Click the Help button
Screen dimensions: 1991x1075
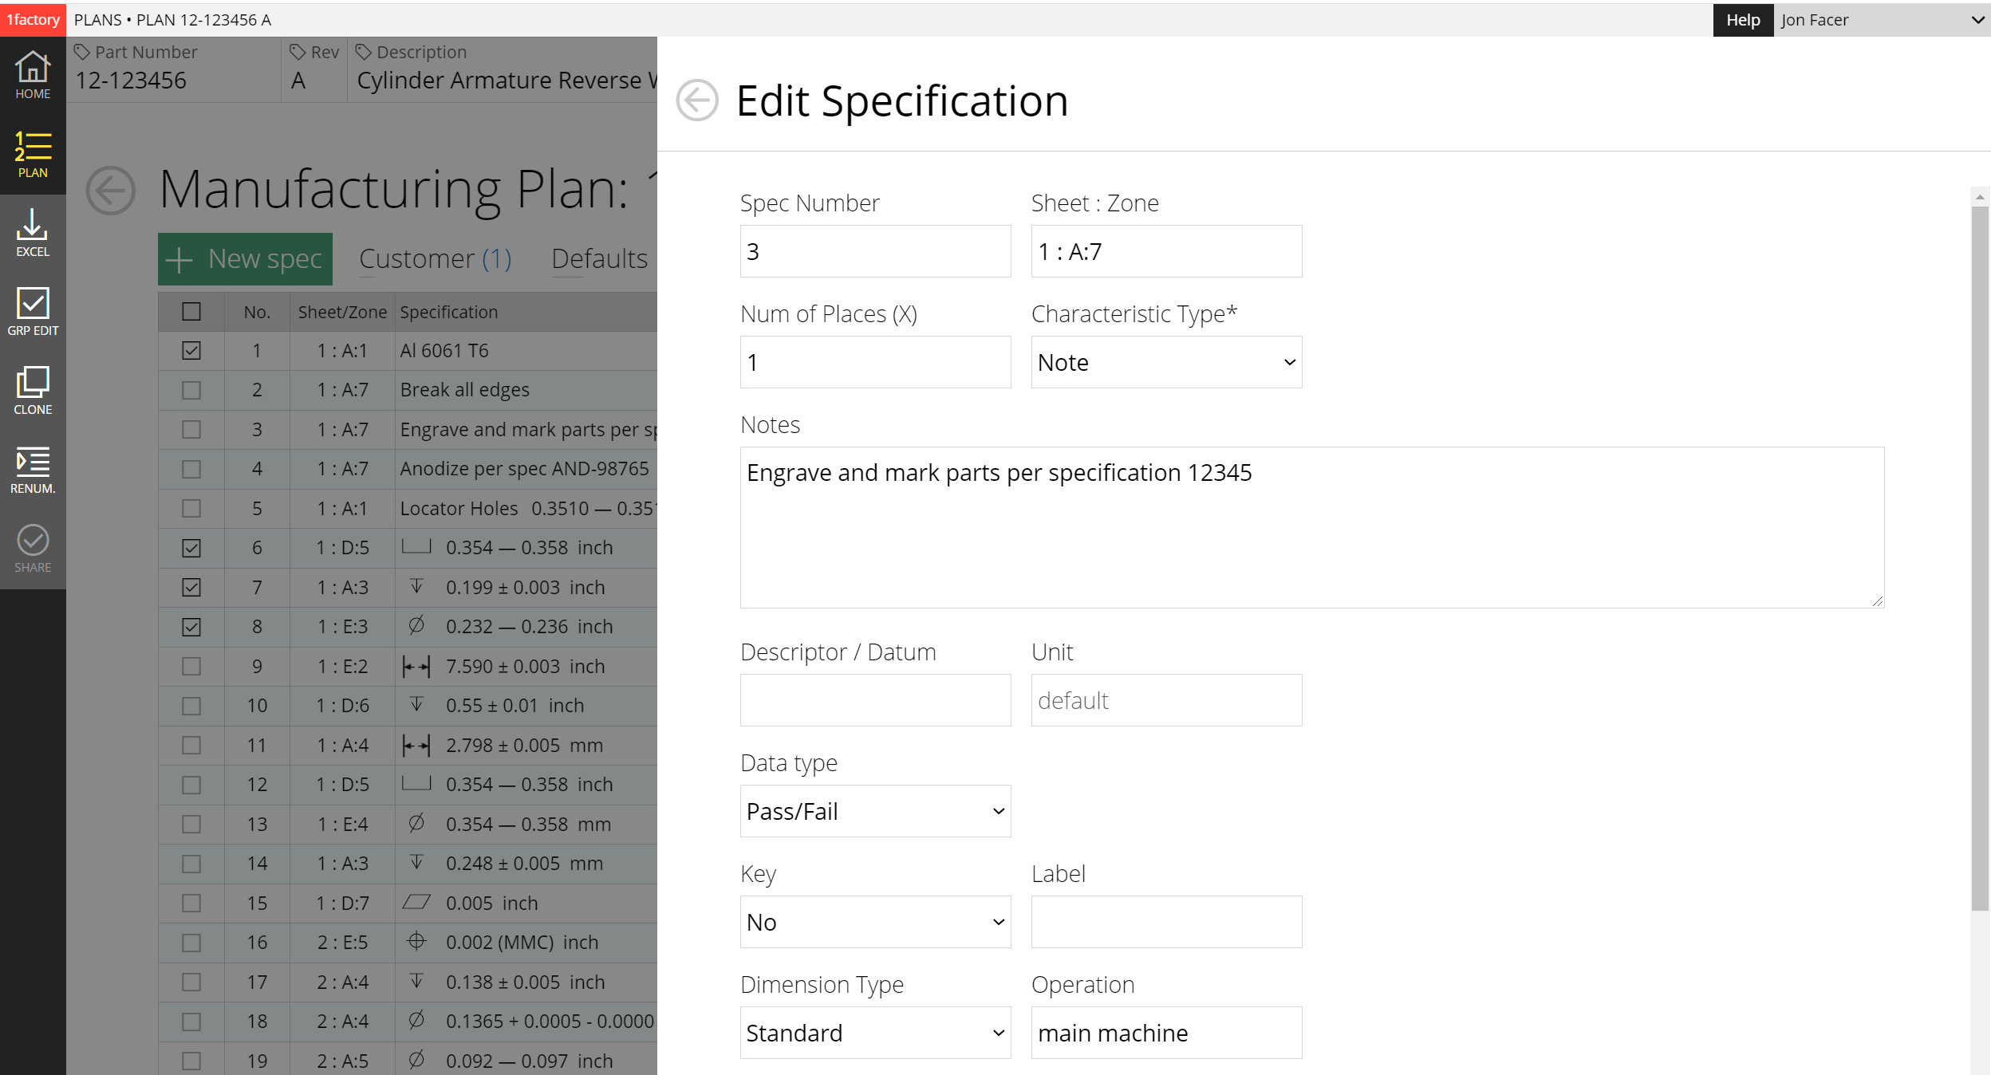pyautogui.click(x=1742, y=20)
